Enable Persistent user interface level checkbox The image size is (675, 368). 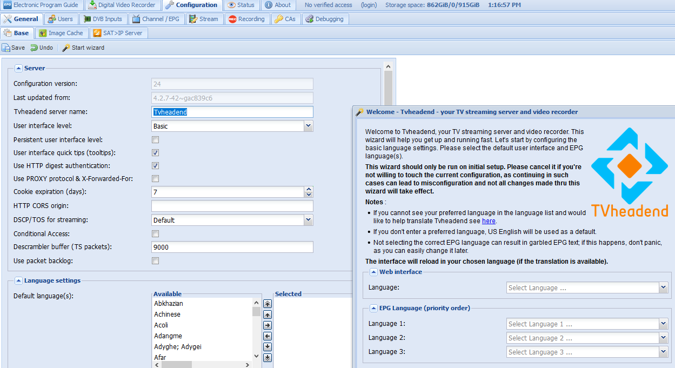coord(156,140)
